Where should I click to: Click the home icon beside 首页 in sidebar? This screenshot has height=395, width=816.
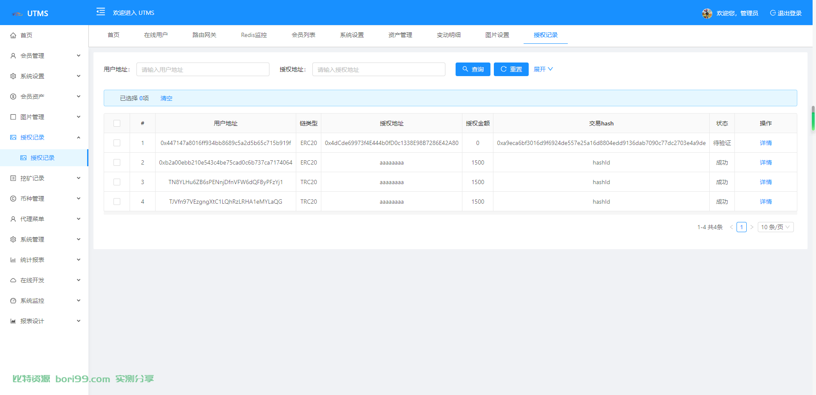pos(13,35)
